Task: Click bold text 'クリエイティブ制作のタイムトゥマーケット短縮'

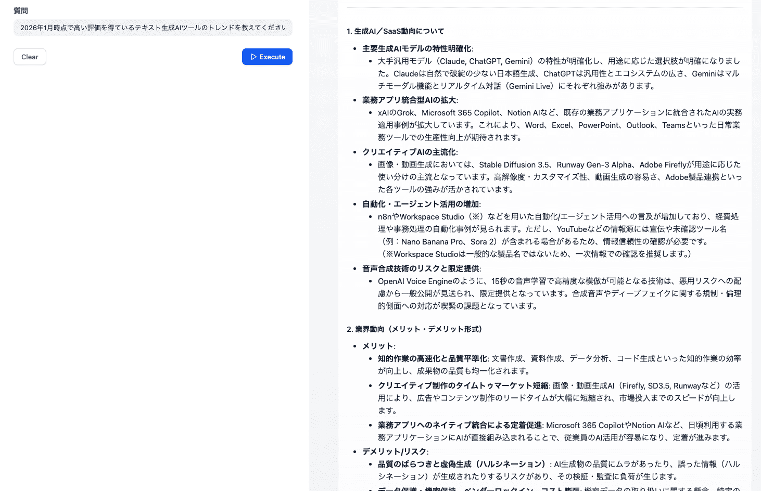Action: 463,385
